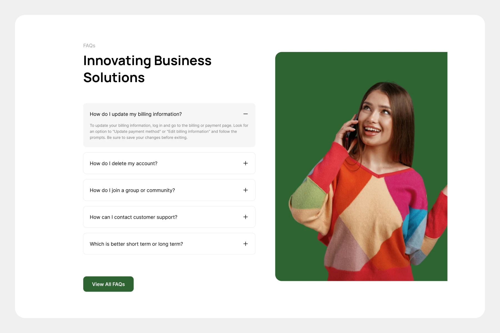
Task: Click plus icon beside short term or long term
Action: [x=246, y=244]
